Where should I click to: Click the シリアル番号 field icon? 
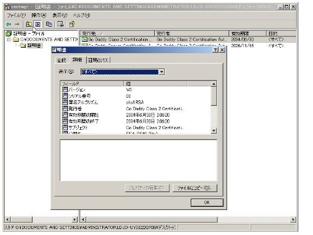pyautogui.click(x=65, y=96)
